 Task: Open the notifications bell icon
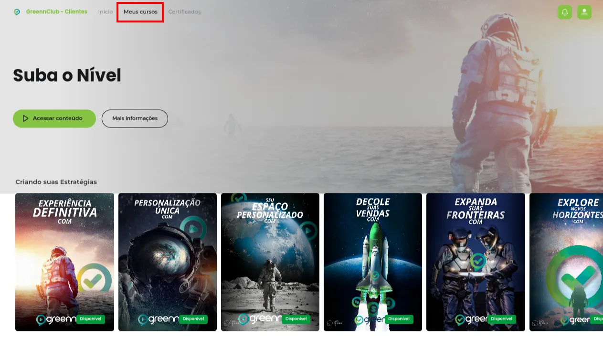click(x=564, y=12)
